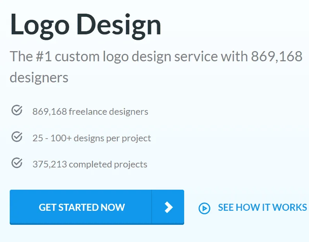The width and height of the screenshot is (309, 242).
Task: Click the white chevron arrow on the blue button
Action: pos(168,207)
